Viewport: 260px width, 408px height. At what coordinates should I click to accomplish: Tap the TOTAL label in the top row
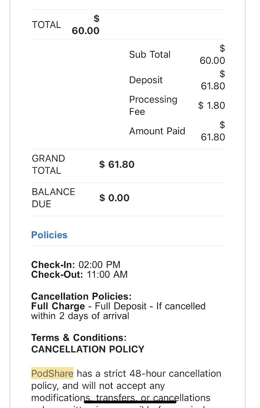pos(47,25)
